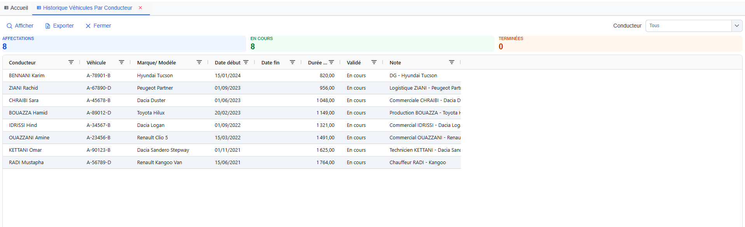Select the BENNANI Karim row
The width and height of the screenshot is (745, 227).
[27, 76]
